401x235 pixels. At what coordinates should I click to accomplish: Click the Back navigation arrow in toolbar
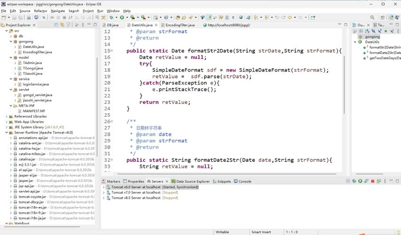[x=290, y=17]
